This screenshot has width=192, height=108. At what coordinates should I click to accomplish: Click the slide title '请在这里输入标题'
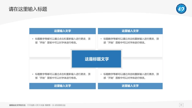28,9
